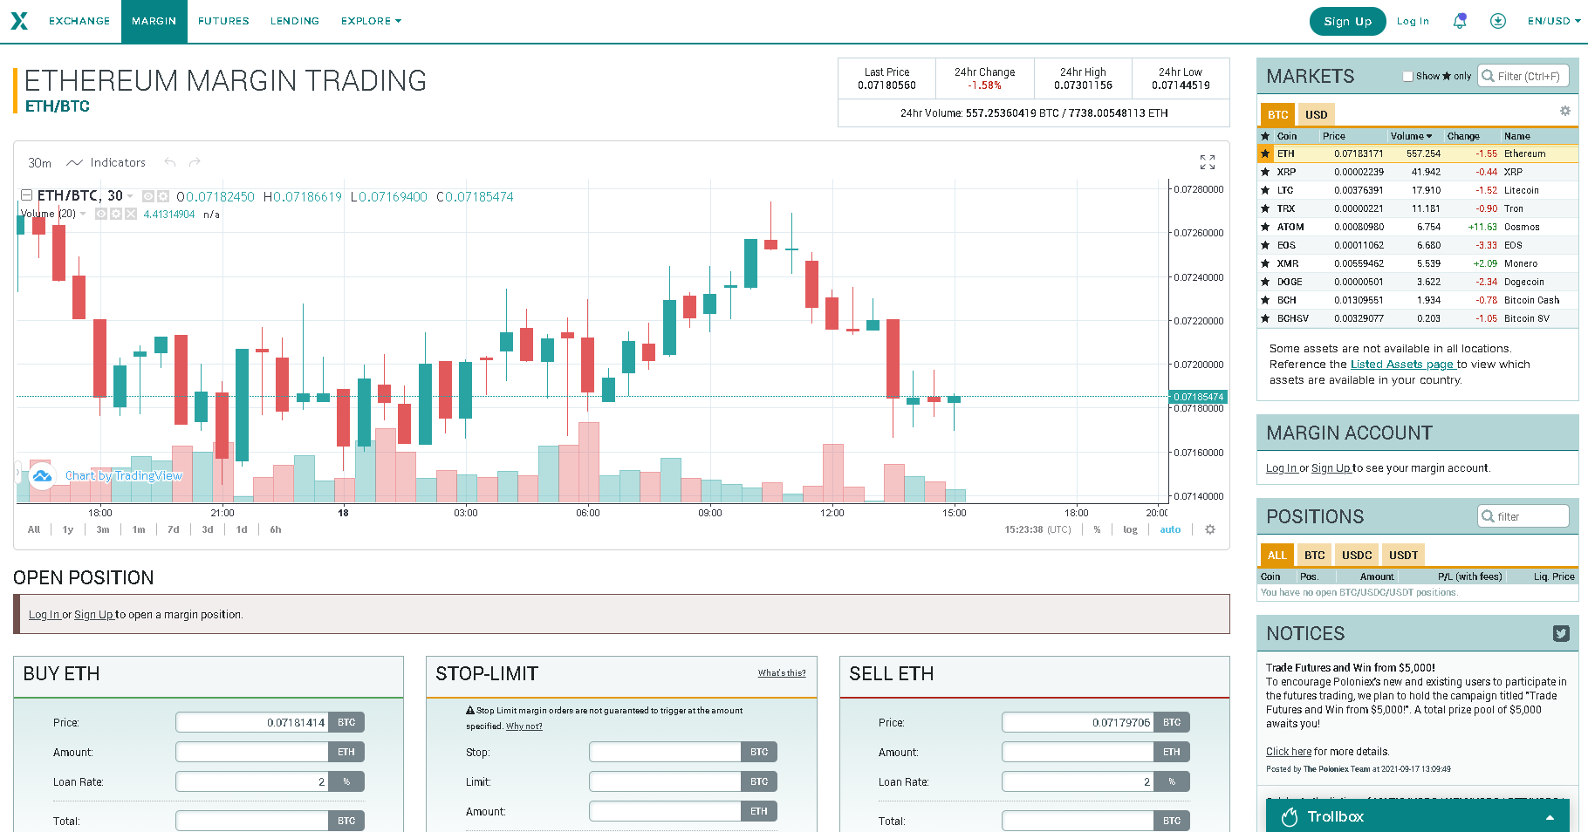This screenshot has height=832, width=1588.
Task: Click the download app icon
Action: click(x=1498, y=21)
